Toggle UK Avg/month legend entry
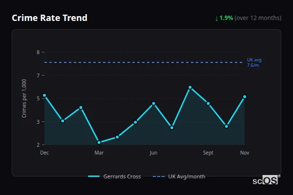The height and width of the screenshot is (195, 293). (x=179, y=176)
